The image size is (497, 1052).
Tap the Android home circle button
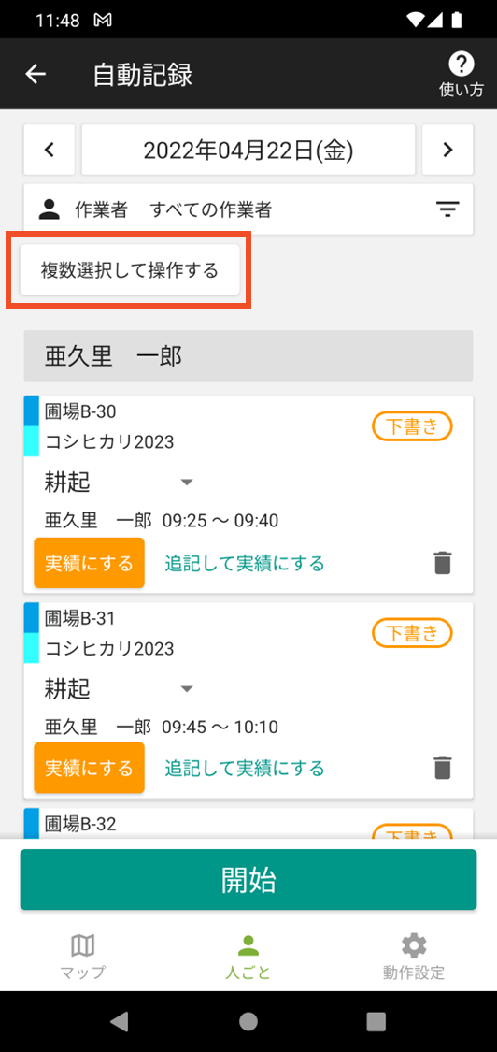[248, 1021]
